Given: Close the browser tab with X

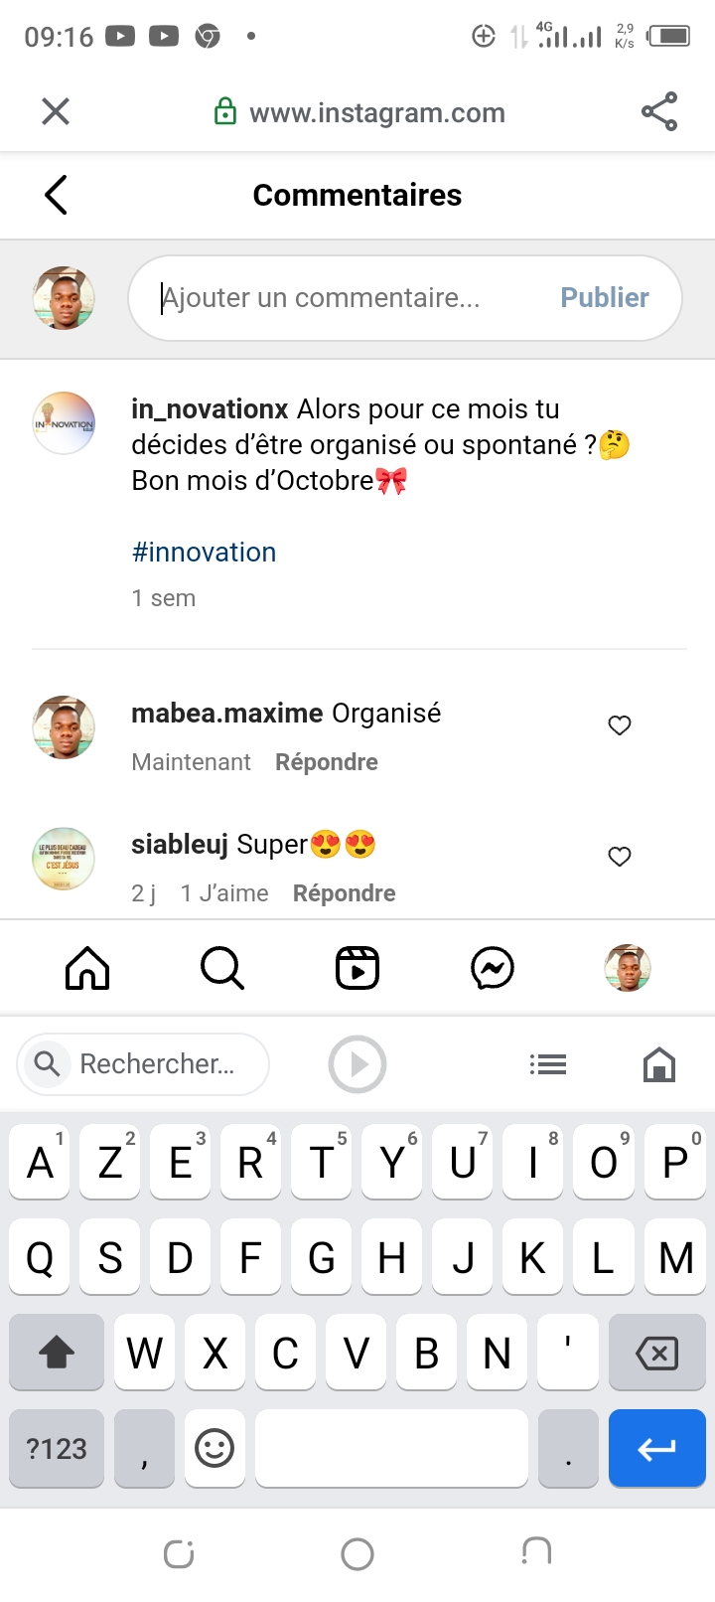Looking at the screenshot, I should pos(56,111).
